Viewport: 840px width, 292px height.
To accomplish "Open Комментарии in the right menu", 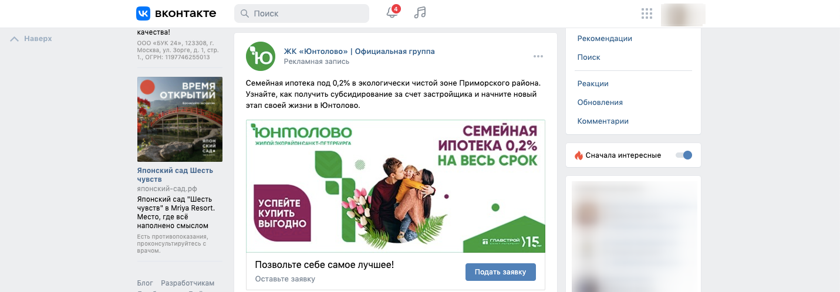I will pos(603,121).
